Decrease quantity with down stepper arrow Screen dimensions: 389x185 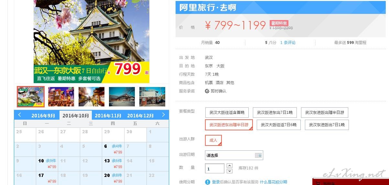[x=230, y=171]
